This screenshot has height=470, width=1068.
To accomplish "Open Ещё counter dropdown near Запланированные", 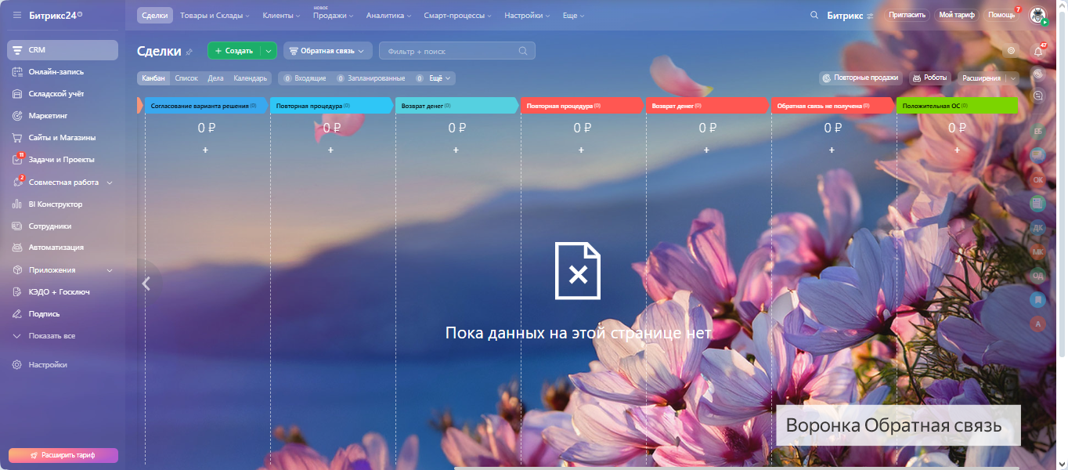I will (435, 78).
